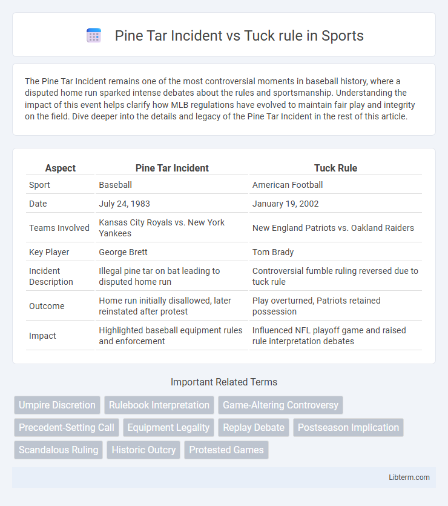The width and height of the screenshot is (448, 506).
Task: Click the George Brett cell
Action: 172,251
